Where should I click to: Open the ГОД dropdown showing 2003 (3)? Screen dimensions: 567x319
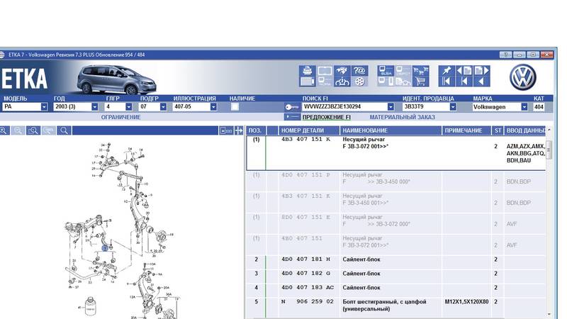76,107
